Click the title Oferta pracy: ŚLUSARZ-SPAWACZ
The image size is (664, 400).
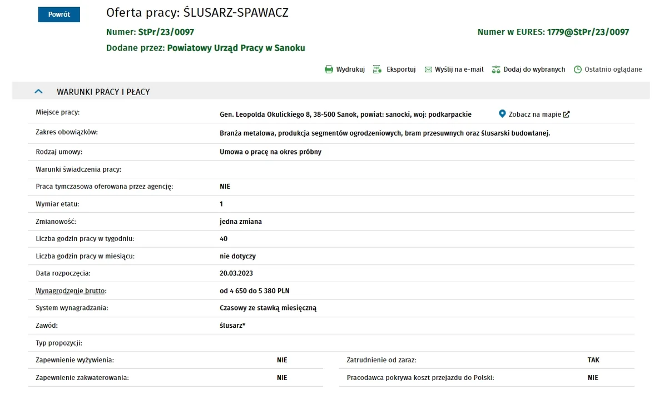click(x=197, y=13)
